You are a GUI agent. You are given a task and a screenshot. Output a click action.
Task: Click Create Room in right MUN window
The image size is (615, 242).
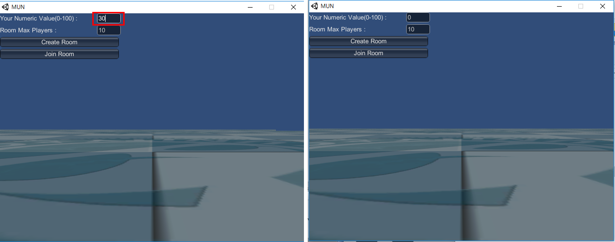pyautogui.click(x=369, y=41)
